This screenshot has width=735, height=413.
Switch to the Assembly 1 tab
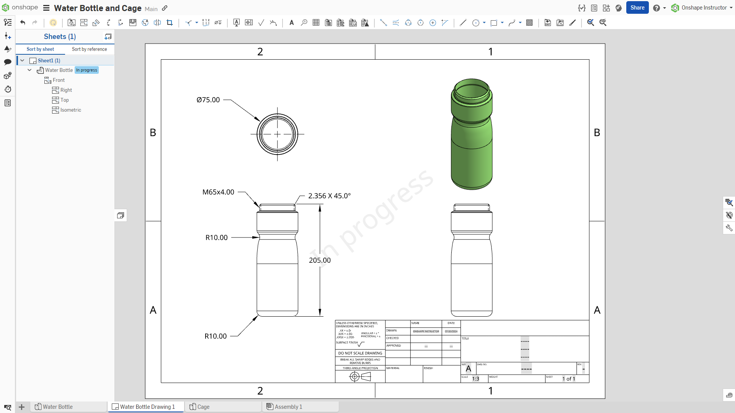[288, 407]
